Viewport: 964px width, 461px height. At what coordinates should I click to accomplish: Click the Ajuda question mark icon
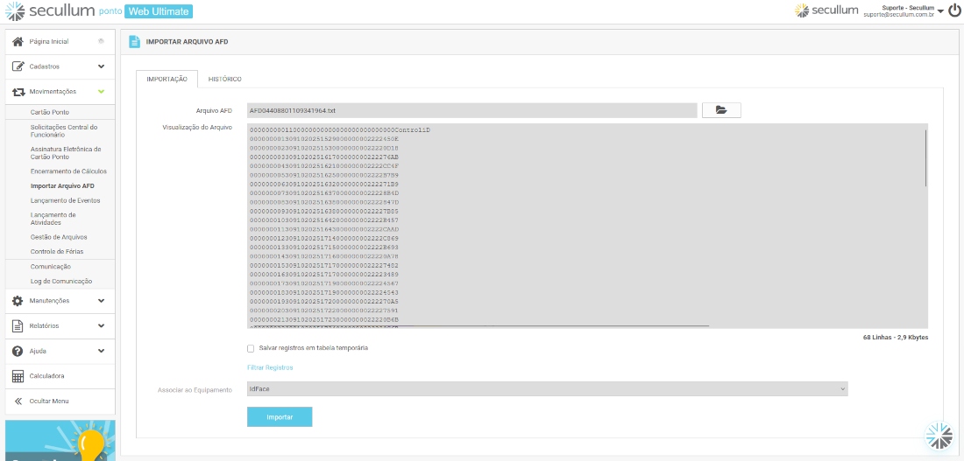point(18,351)
